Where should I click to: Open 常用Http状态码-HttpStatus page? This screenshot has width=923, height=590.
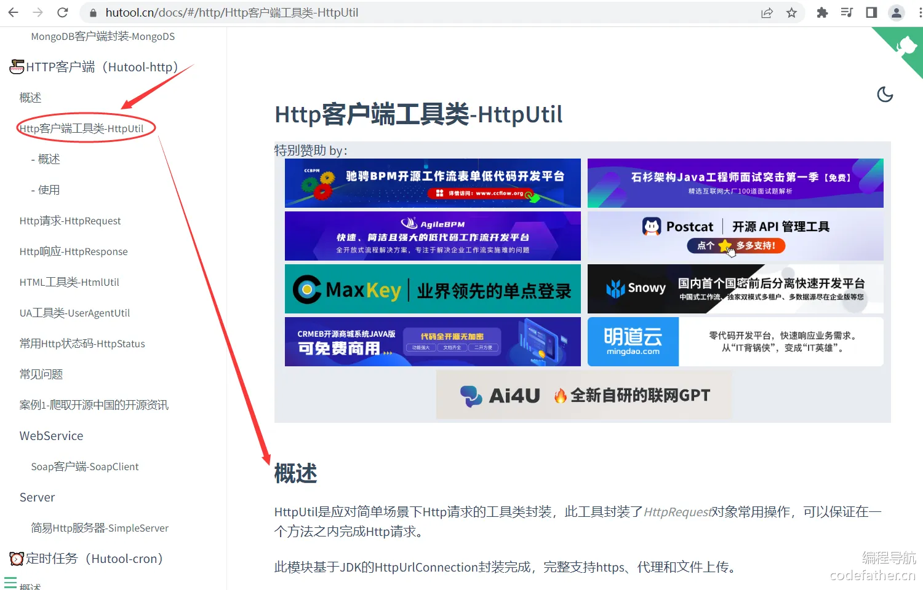tap(82, 344)
